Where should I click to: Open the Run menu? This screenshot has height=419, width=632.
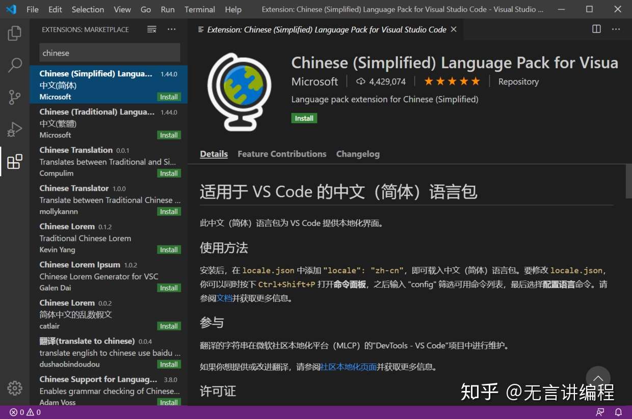coord(168,9)
